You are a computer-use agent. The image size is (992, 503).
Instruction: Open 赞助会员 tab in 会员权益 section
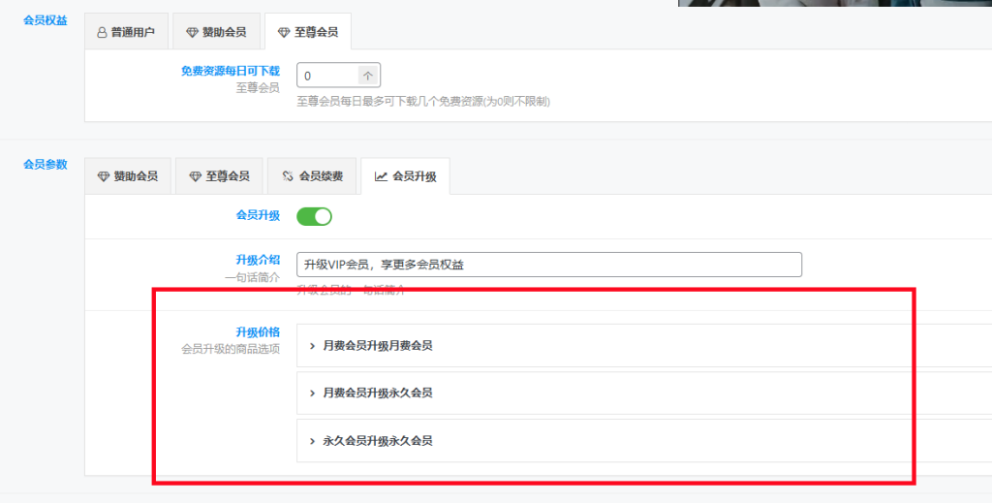[x=216, y=32]
